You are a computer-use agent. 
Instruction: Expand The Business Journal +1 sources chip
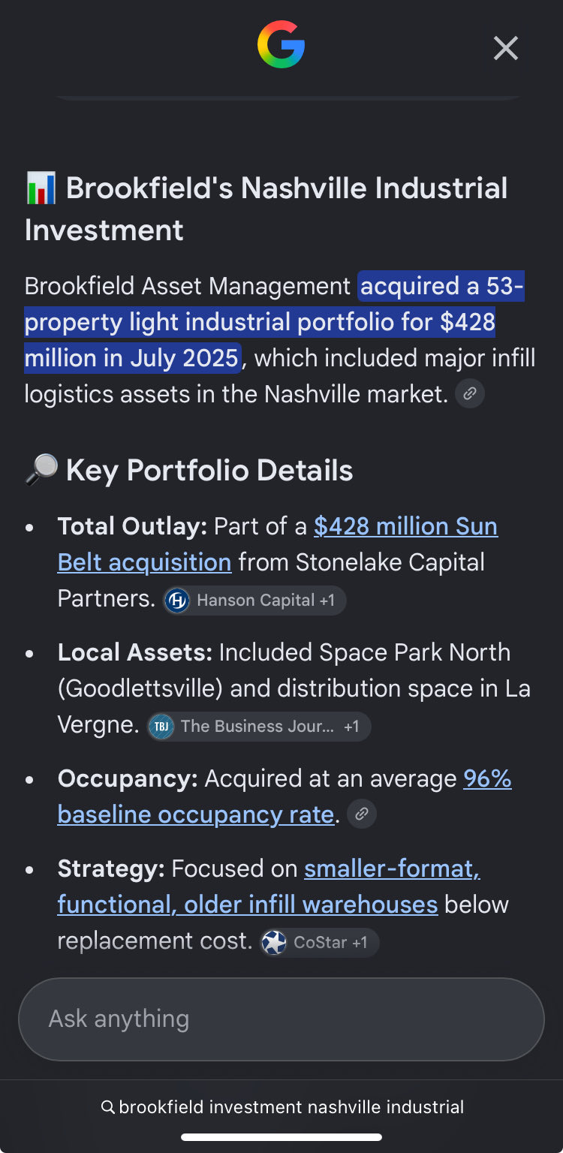coord(259,727)
